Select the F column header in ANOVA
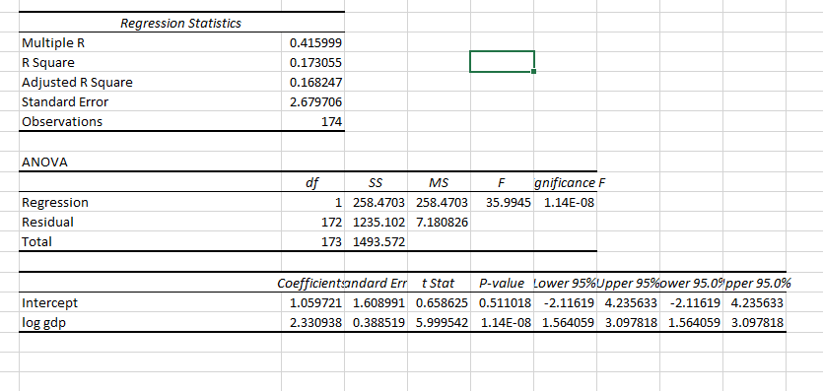The width and height of the screenshot is (823, 391). (502, 182)
